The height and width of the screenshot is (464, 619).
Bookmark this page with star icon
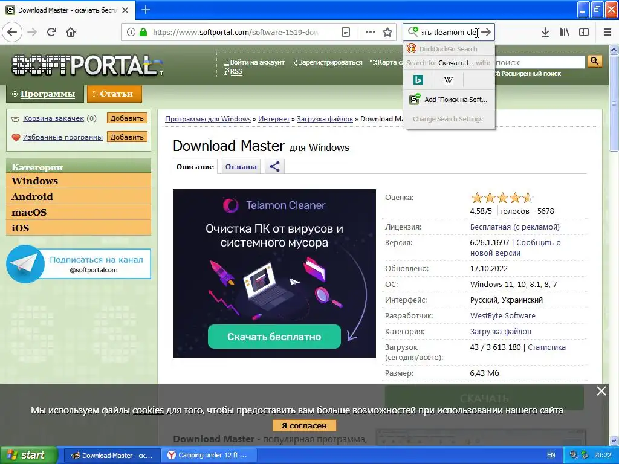[387, 32]
